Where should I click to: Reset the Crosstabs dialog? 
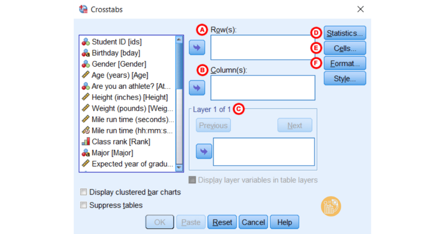222,222
